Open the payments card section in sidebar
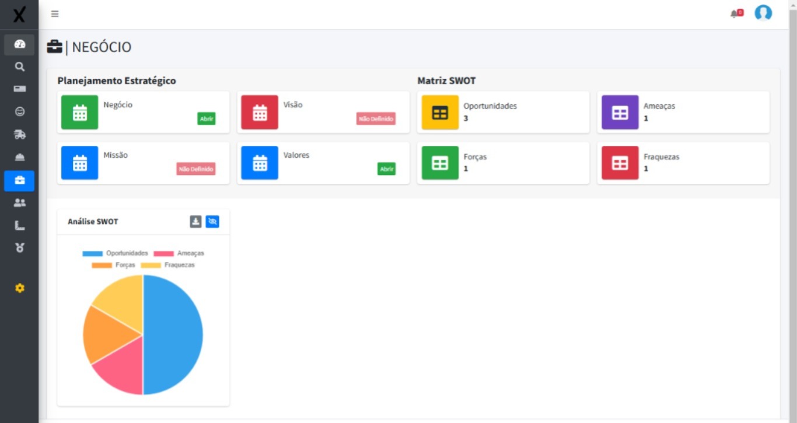797x423 pixels. point(19,88)
